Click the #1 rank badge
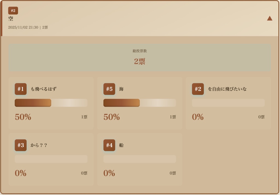 [x=21, y=89]
